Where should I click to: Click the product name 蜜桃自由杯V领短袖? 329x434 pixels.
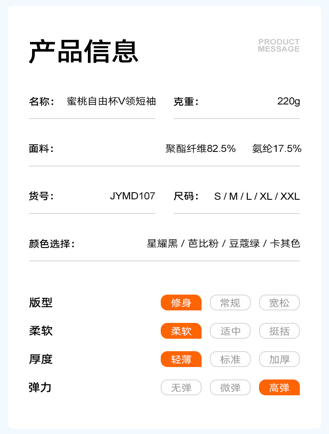coord(111,101)
